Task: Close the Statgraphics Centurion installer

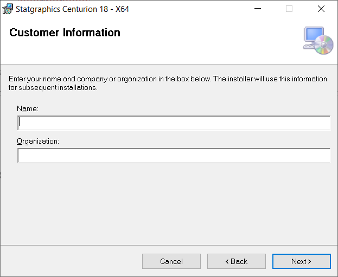Action: [321, 9]
